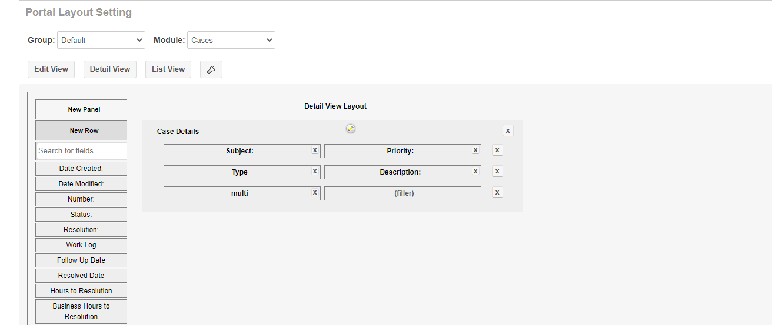This screenshot has height=325, width=772.
Task: Click the New Panel button
Action: point(81,109)
